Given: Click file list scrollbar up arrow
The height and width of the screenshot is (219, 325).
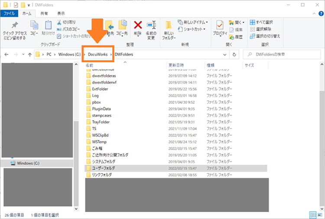Looking at the screenshot, I should (x=322, y=64).
